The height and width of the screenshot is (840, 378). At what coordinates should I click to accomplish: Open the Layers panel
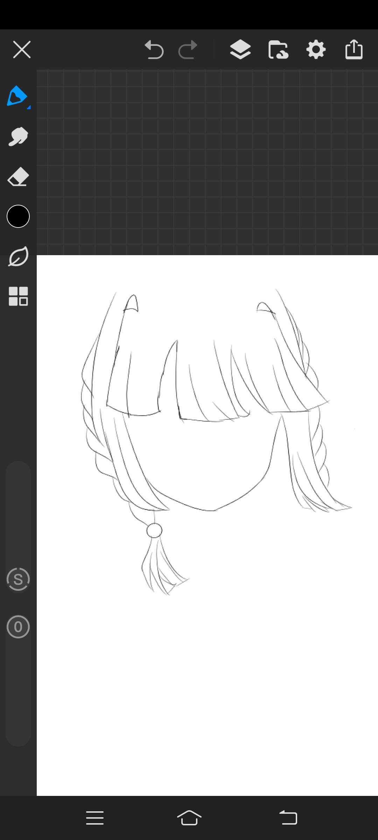(240, 49)
